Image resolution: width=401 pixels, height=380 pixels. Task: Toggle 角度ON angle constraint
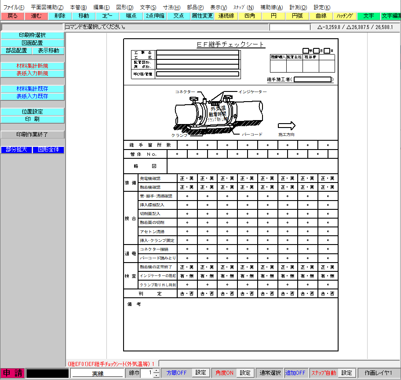coord(224,373)
